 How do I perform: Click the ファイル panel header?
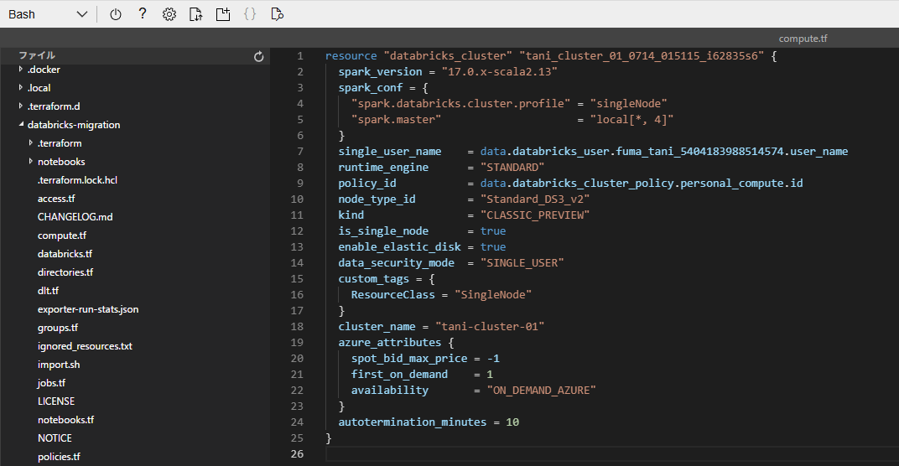click(37, 55)
